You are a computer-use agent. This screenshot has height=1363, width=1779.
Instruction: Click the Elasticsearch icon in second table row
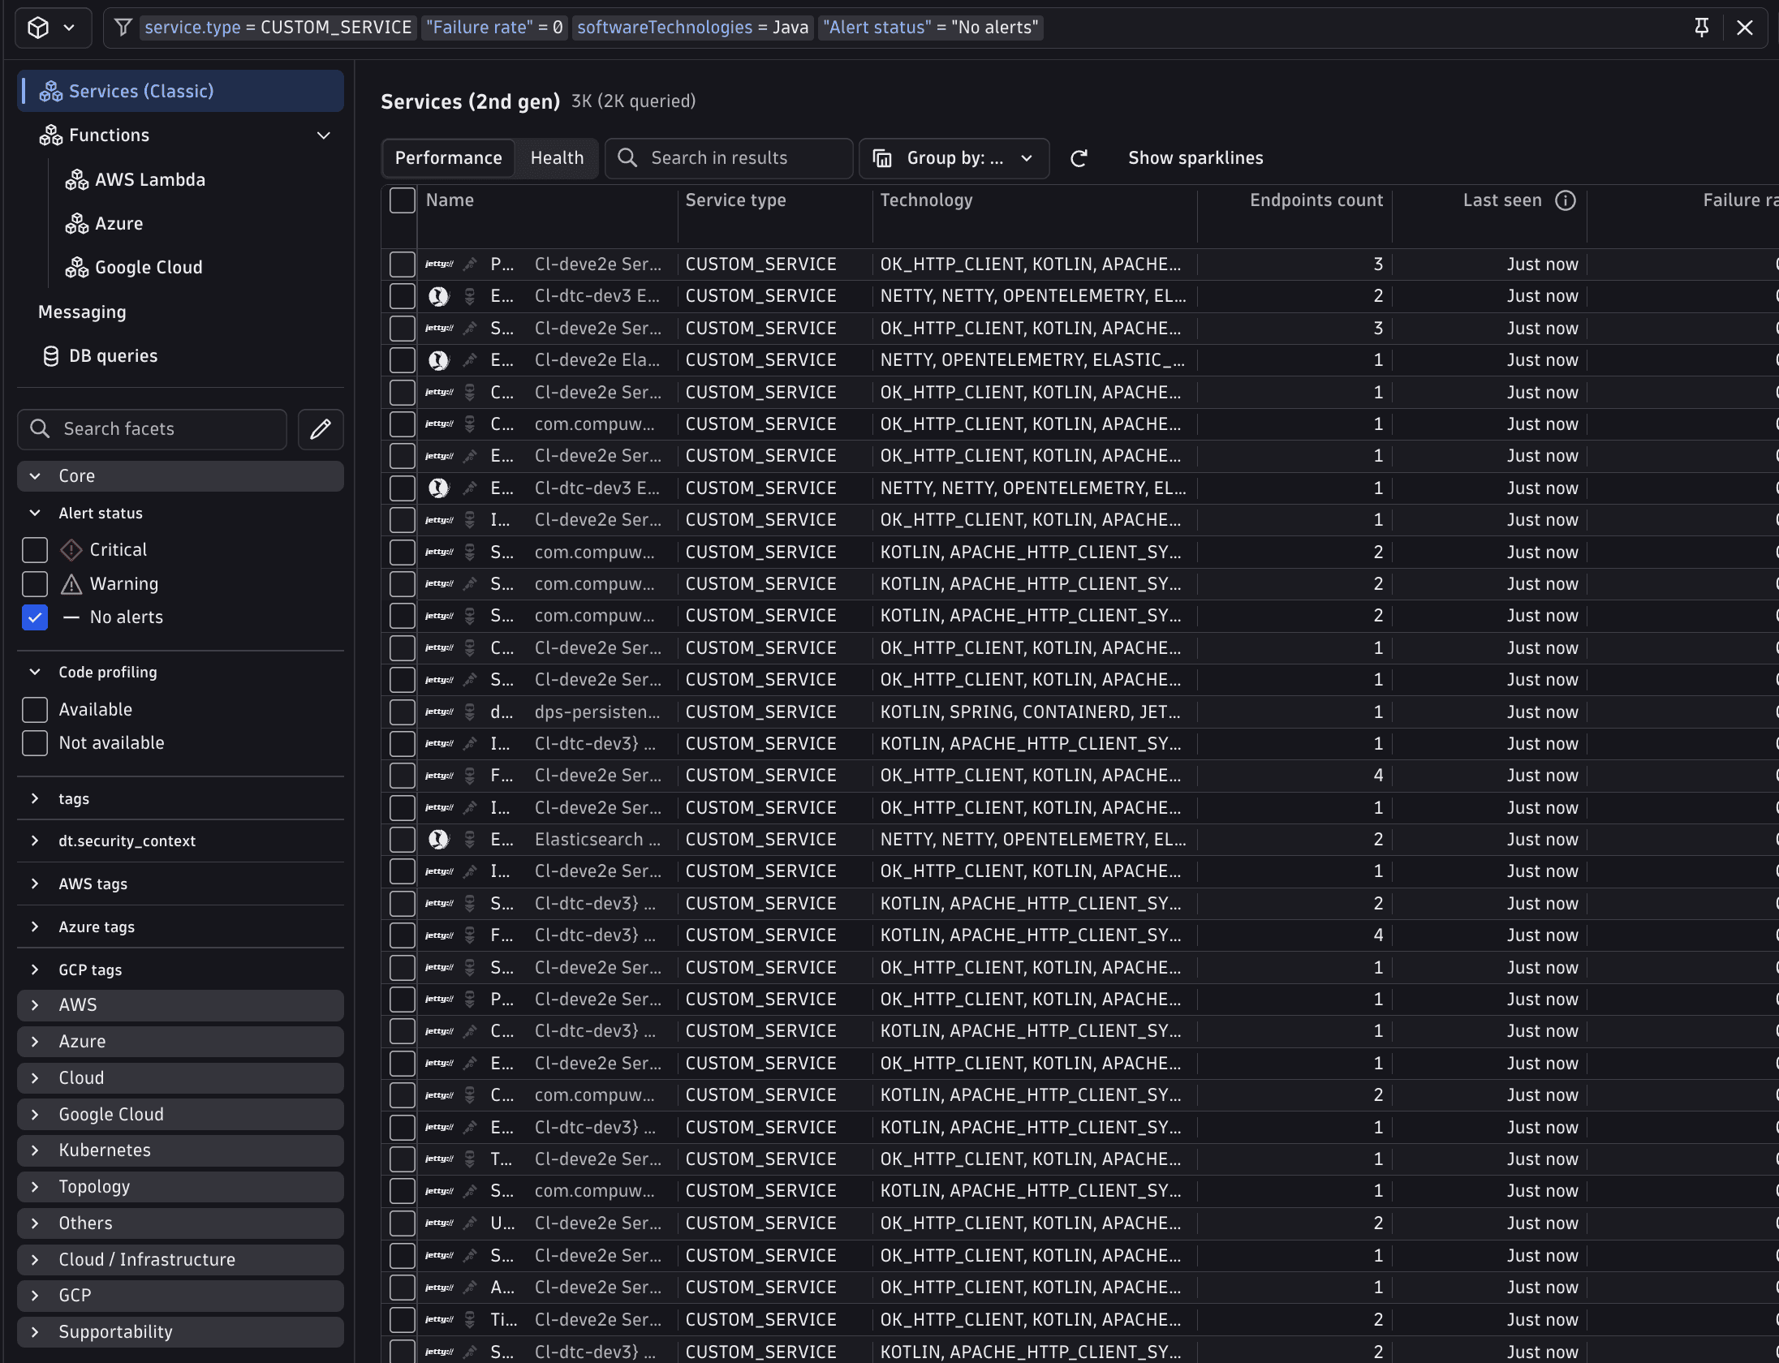coord(438,296)
